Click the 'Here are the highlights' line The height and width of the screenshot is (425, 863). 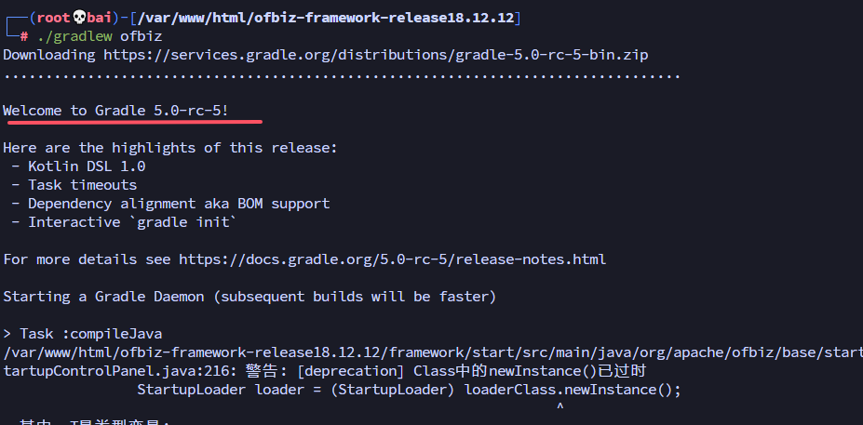[170, 148]
